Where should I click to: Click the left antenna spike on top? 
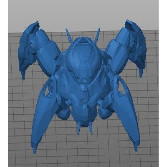click(x=69, y=35)
